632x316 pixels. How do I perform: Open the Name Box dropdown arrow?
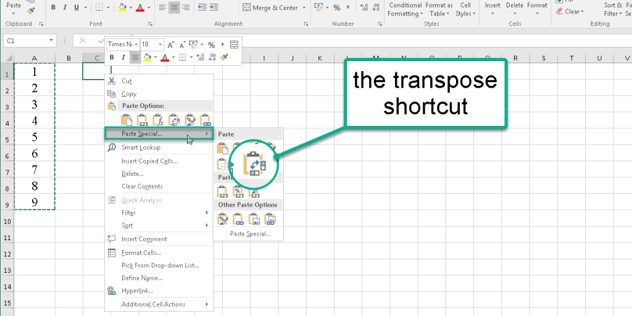(x=51, y=40)
